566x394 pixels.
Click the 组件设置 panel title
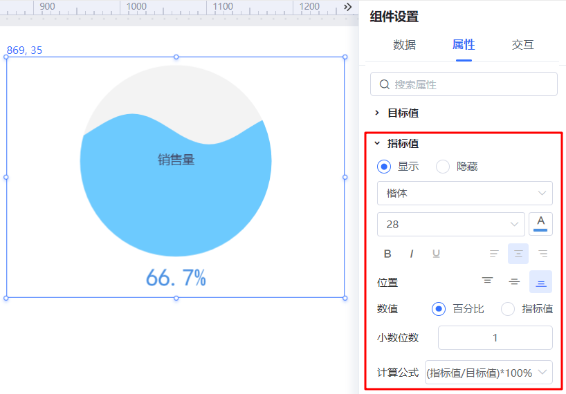pyautogui.click(x=394, y=17)
